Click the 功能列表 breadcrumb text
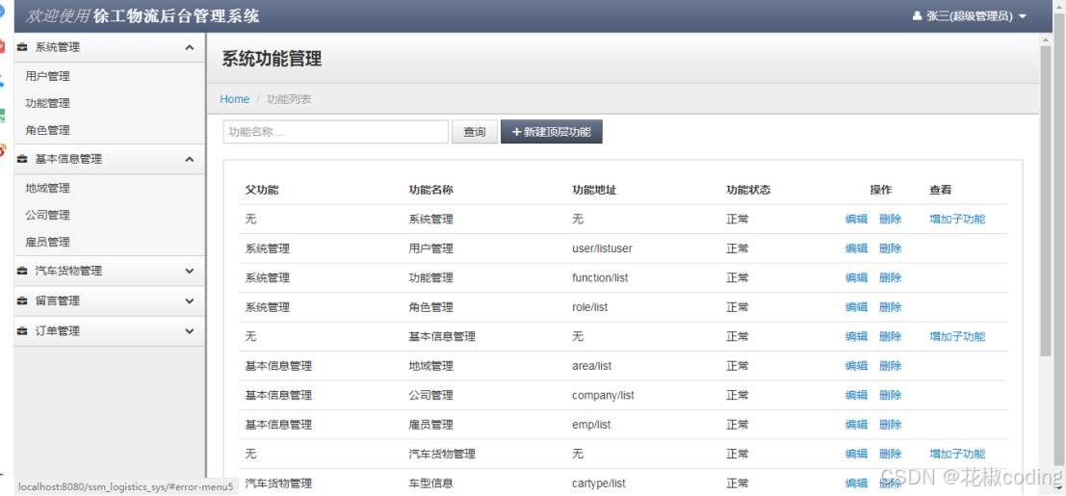This screenshot has height=496, width=1066. [x=289, y=99]
